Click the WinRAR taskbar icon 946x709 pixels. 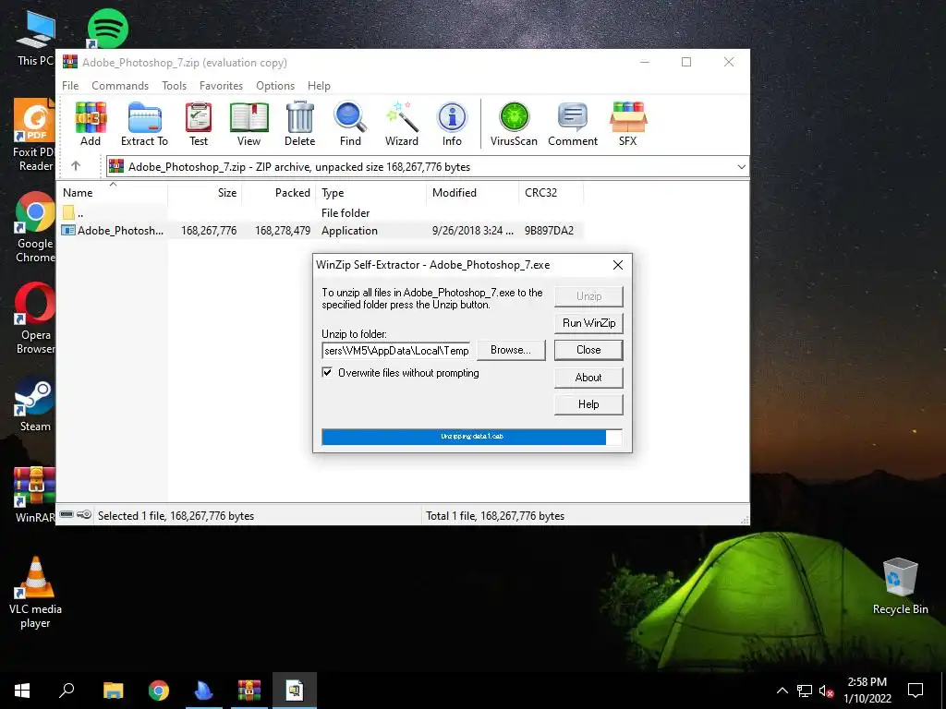click(249, 691)
